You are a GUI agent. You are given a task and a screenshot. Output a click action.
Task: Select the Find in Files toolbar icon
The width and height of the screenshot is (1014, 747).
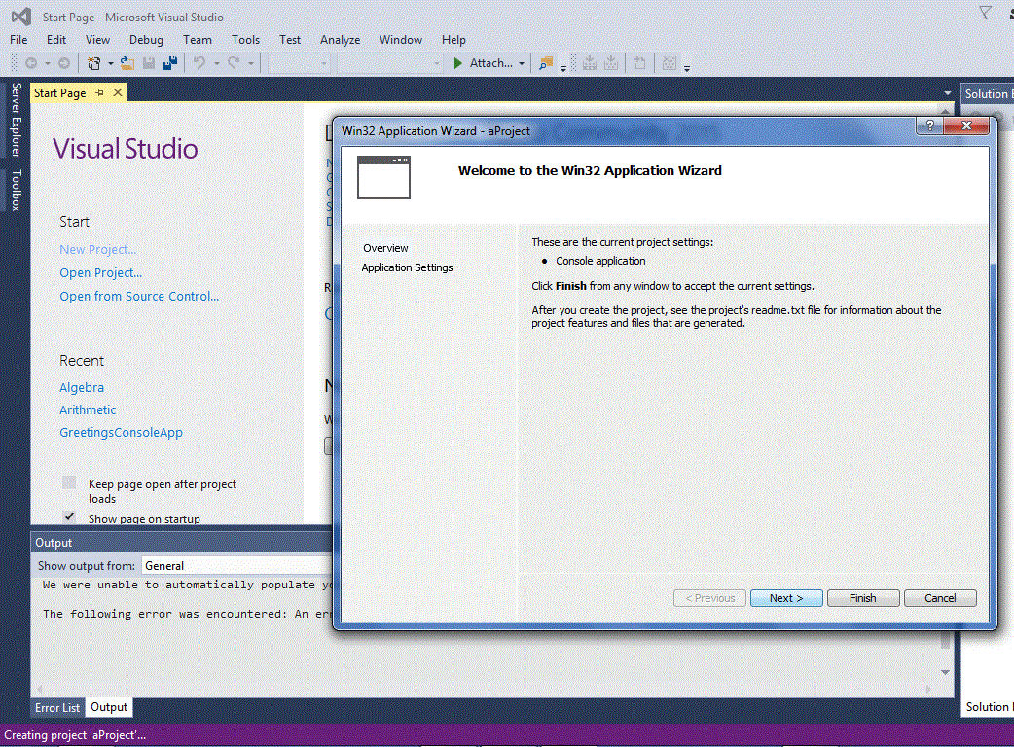[x=545, y=62]
